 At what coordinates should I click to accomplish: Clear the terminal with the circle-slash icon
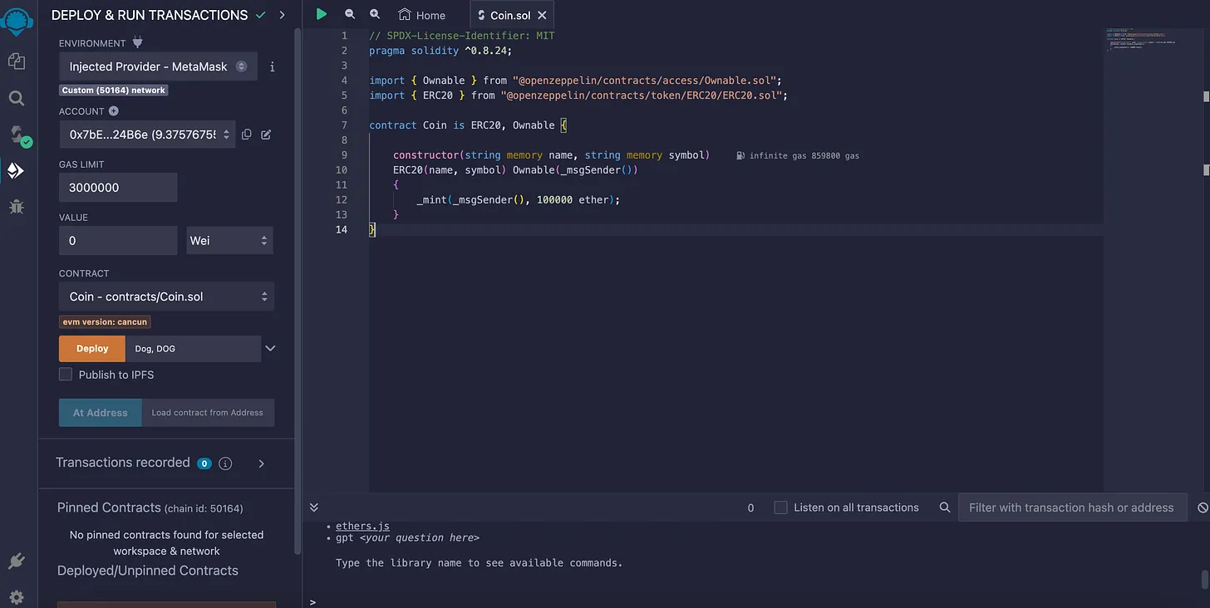coord(1203,507)
